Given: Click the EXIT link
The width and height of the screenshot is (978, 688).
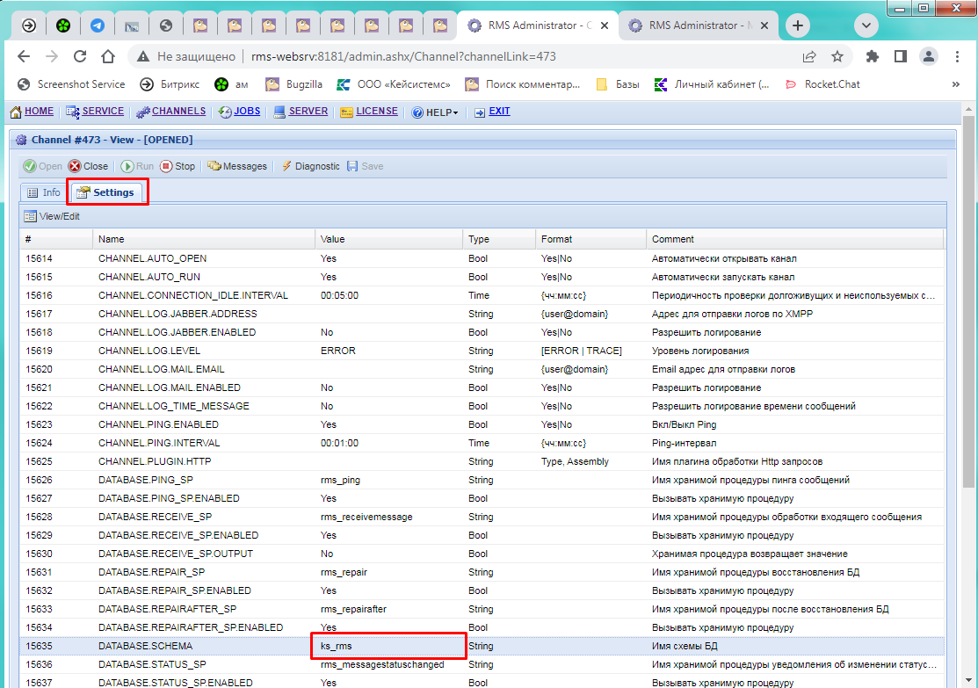Looking at the screenshot, I should point(492,111).
